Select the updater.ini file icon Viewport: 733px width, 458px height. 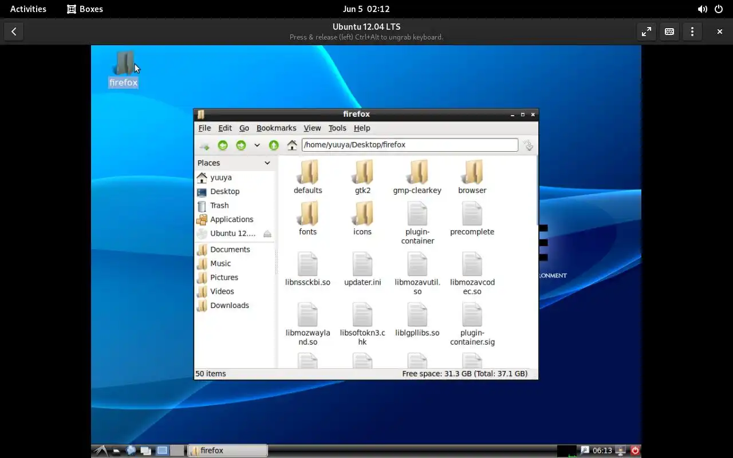point(362,264)
